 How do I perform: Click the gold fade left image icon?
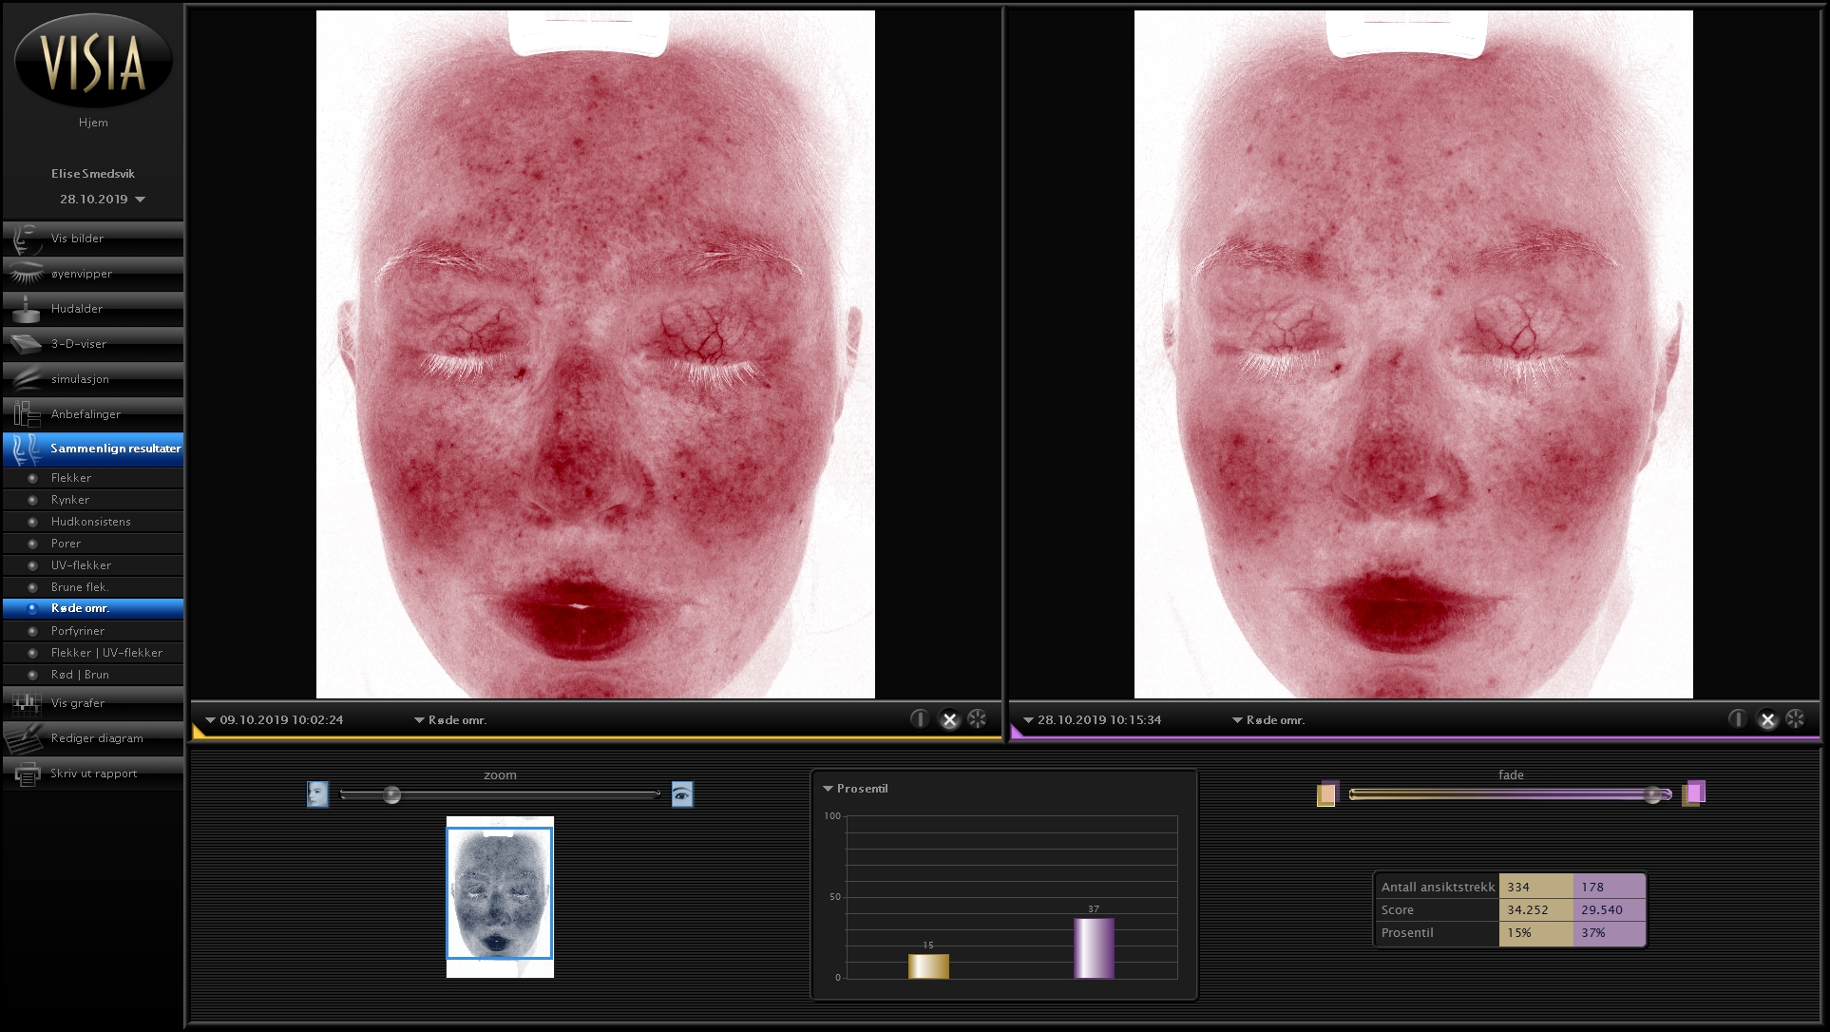1327,793
